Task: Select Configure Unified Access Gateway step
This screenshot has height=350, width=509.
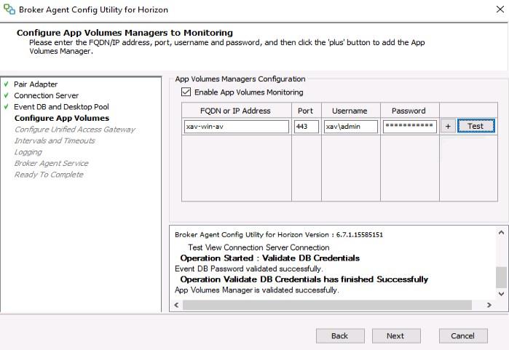Action: click(x=75, y=130)
